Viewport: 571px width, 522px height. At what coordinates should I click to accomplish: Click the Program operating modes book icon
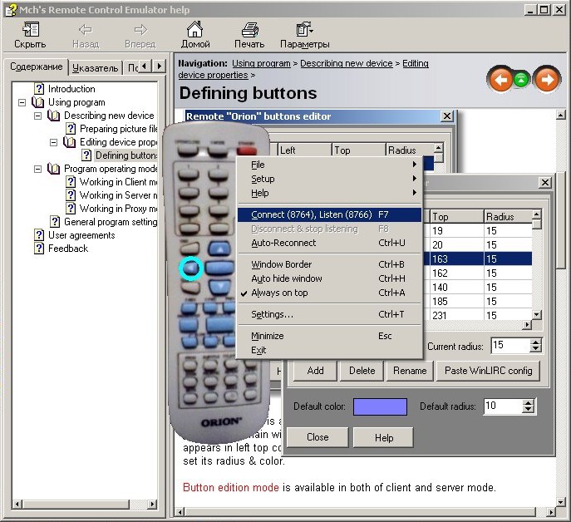pyautogui.click(x=53, y=169)
